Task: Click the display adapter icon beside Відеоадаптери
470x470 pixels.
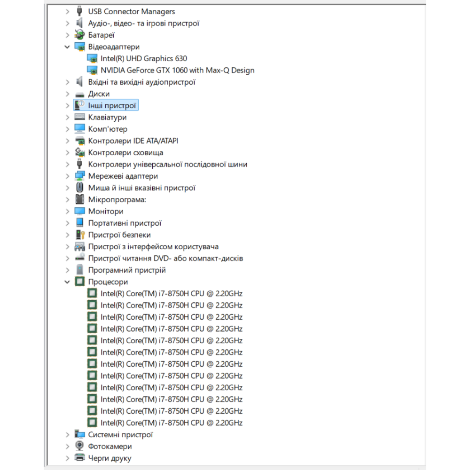Action: click(80, 47)
